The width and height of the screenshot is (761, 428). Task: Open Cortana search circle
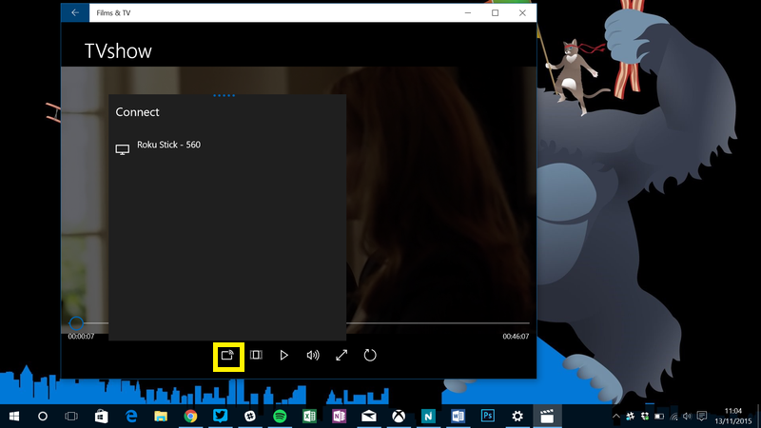(43, 417)
